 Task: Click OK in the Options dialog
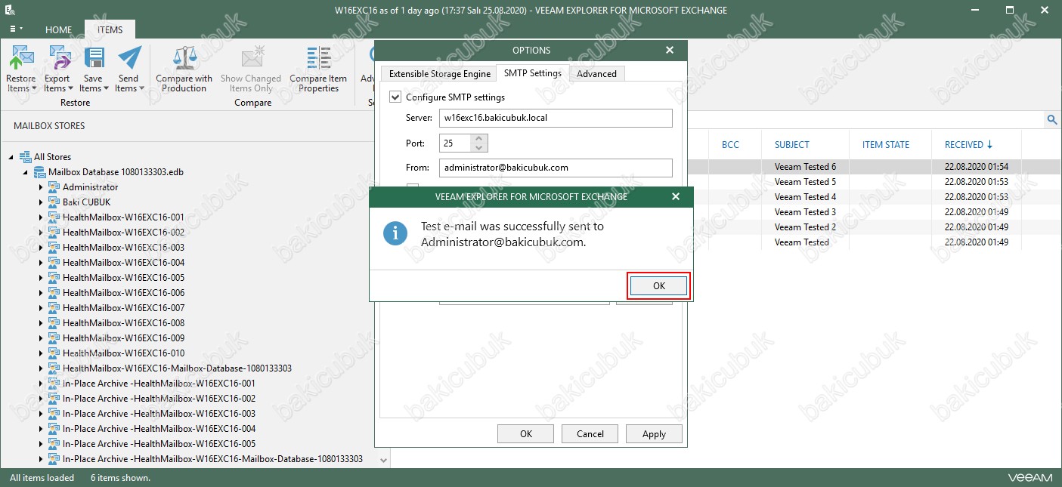[526, 434]
